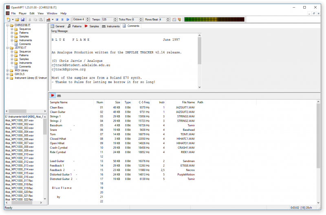Select the Lead Guitar sample row
The image size is (326, 215).
(122, 161)
